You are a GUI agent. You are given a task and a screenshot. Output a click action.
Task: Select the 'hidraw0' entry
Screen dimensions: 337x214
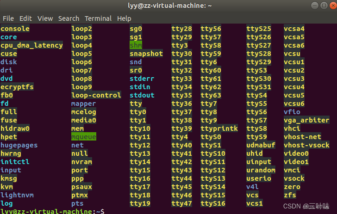coord(15,128)
